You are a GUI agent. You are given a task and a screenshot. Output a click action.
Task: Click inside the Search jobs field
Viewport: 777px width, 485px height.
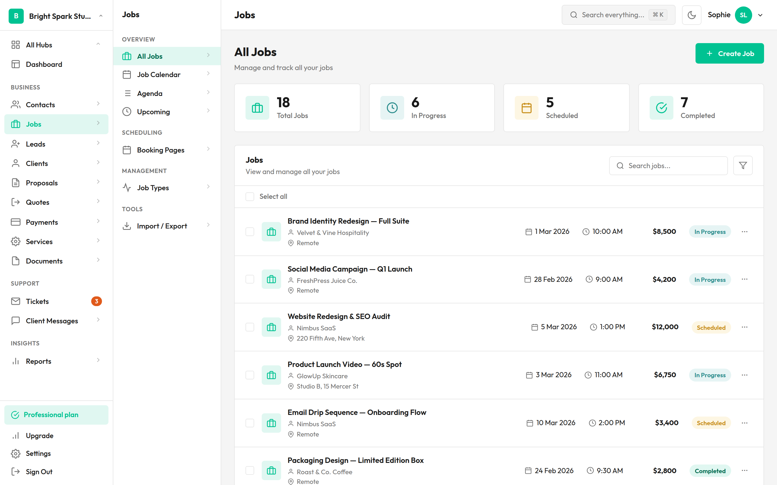tap(668, 165)
